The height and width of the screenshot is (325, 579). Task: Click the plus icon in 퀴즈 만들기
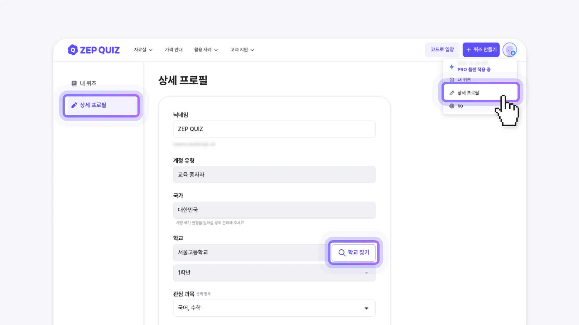pyautogui.click(x=469, y=49)
